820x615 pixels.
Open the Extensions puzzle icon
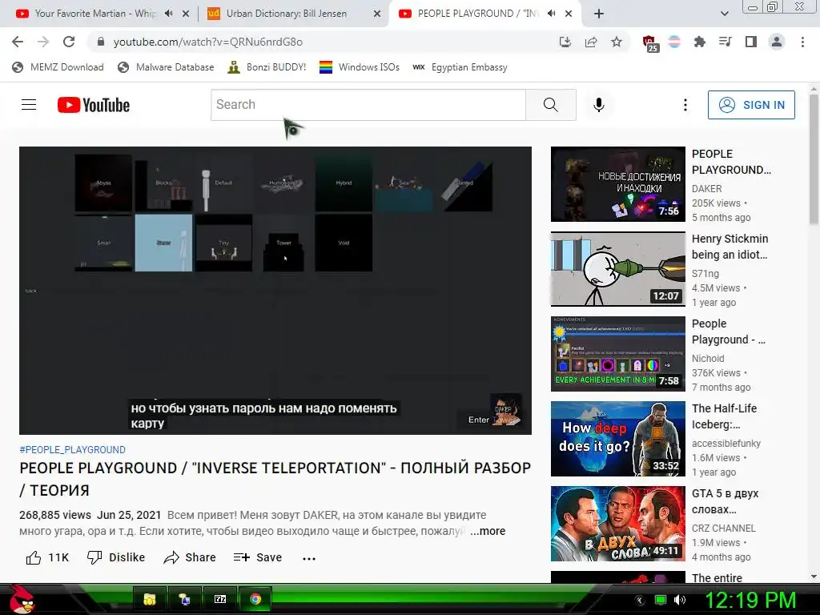[x=700, y=42]
